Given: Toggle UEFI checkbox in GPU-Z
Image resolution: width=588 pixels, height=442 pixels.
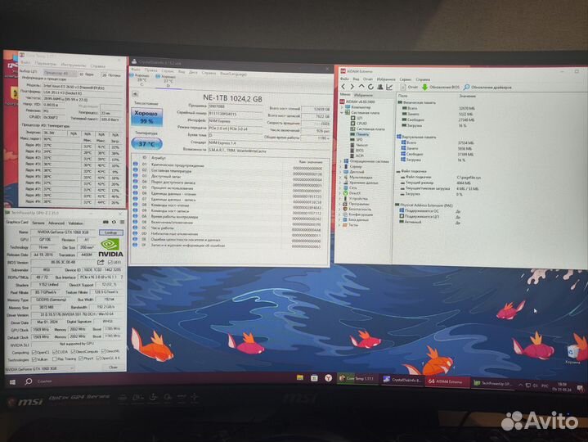Looking at the screenshot, I should (110, 262).
